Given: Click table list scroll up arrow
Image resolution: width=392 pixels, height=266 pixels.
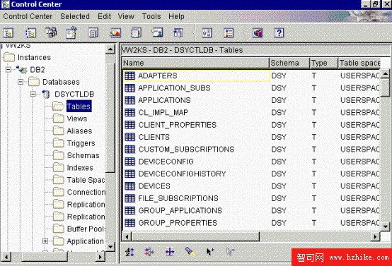Looking at the screenshot, I should [385, 73].
